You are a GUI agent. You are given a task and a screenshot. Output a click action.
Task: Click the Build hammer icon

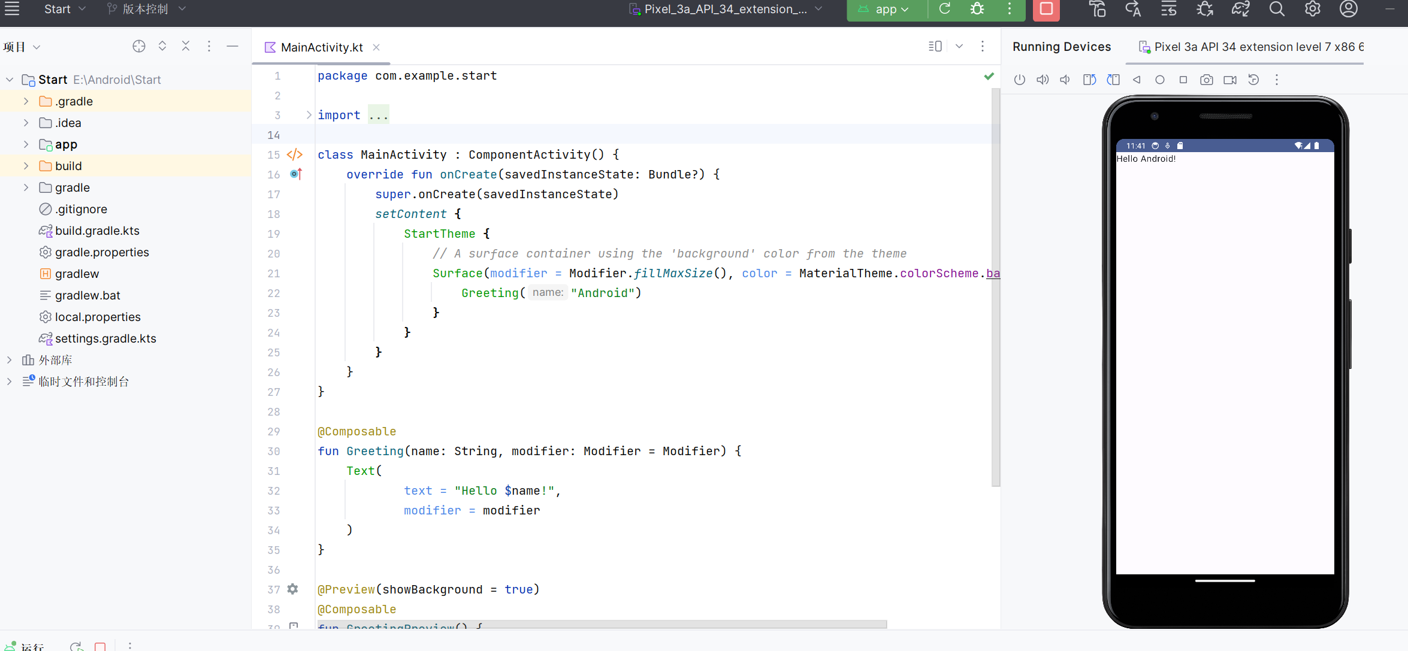pos(1097,9)
